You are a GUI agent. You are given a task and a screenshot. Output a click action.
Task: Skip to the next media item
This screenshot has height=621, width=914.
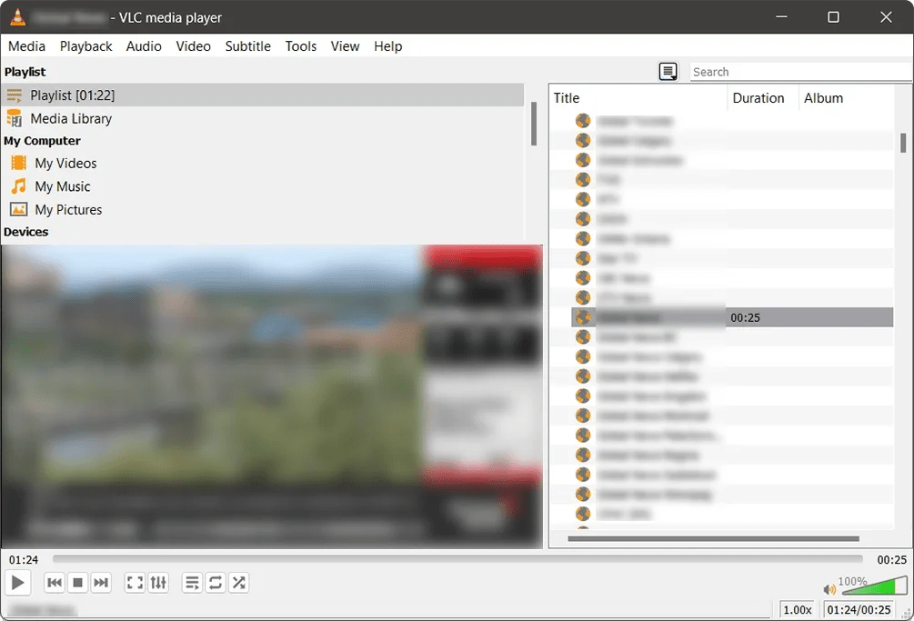click(x=101, y=583)
